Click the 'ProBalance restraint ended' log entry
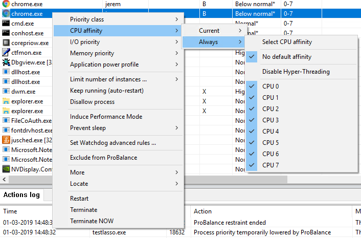The image size is (361, 238). point(230,222)
